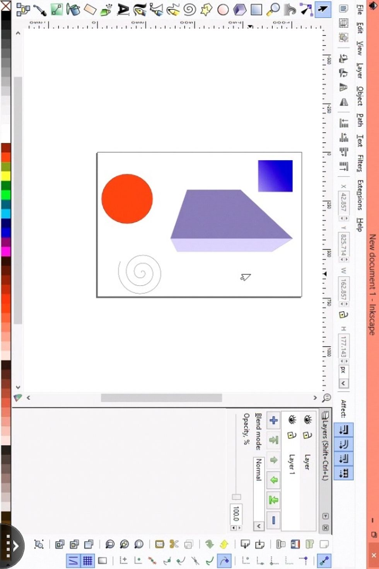Add a new layer with the plus button
The image size is (379, 569).
pos(273,420)
